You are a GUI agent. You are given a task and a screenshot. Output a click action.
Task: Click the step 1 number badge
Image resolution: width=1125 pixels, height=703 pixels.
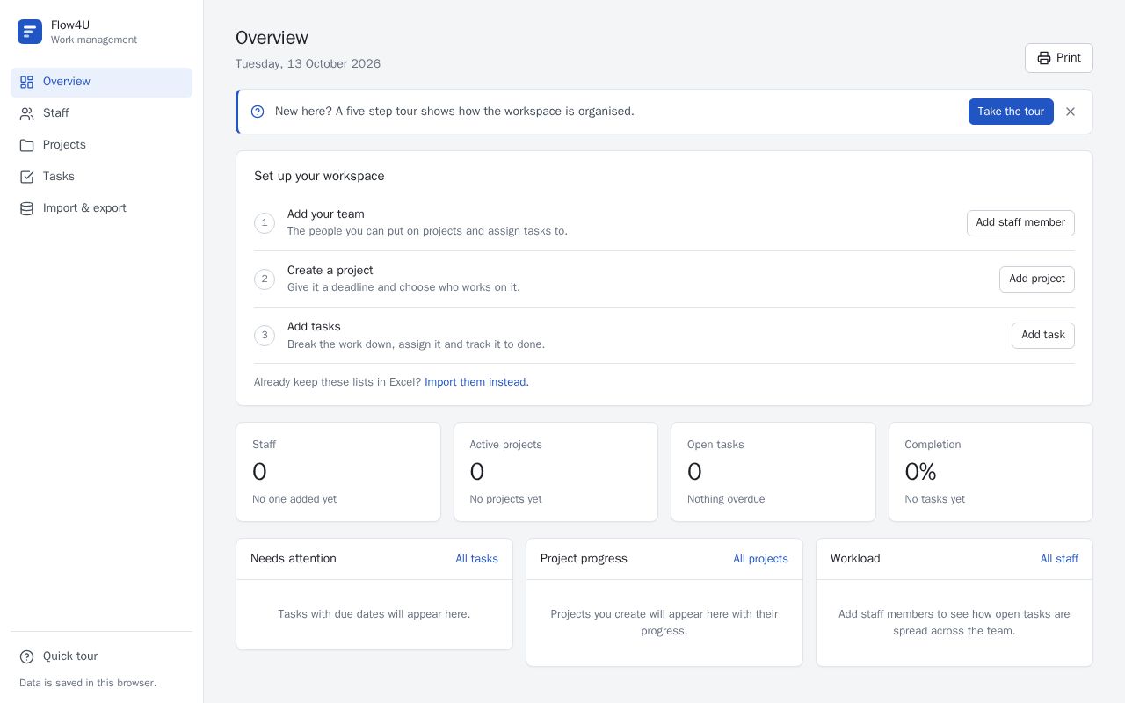pyautogui.click(x=265, y=223)
